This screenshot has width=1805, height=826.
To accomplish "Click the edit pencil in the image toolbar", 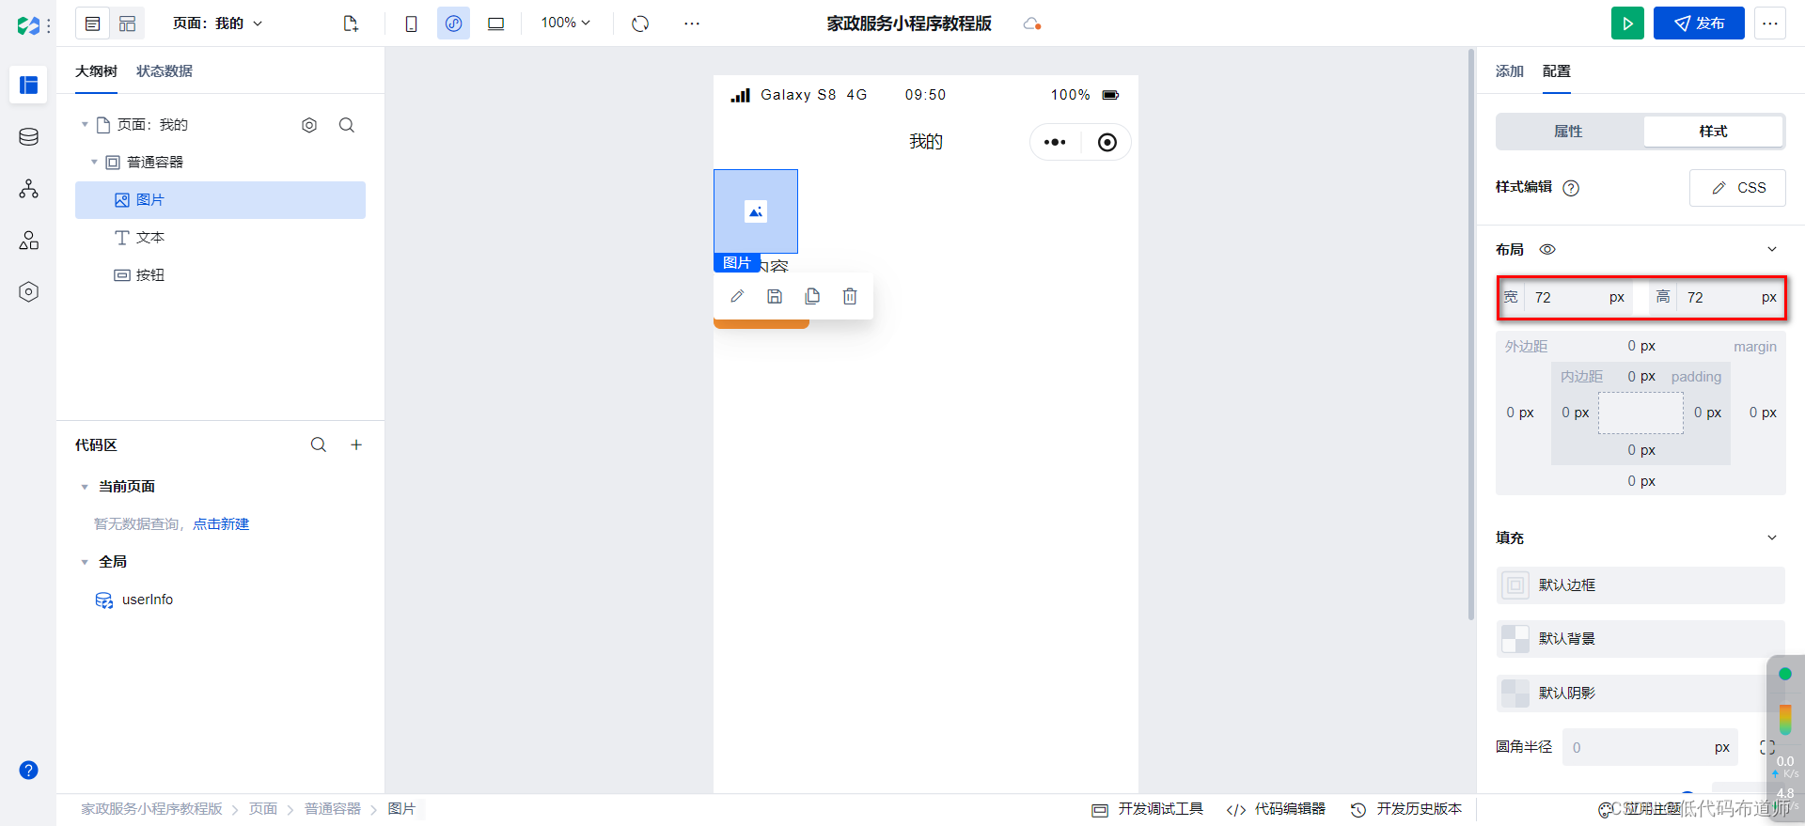I will tap(737, 296).
